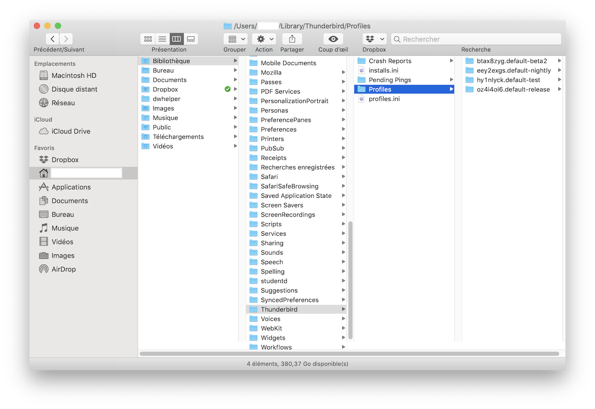
Task: Select the WebKit folder
Action: 297,328
